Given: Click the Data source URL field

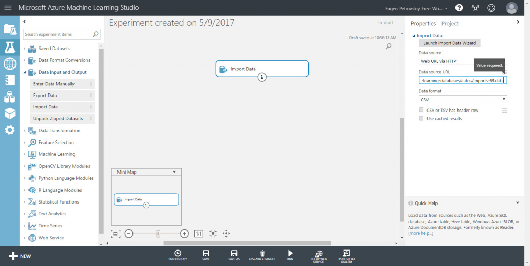Looking at the screenshot, I should click(462, 80).
